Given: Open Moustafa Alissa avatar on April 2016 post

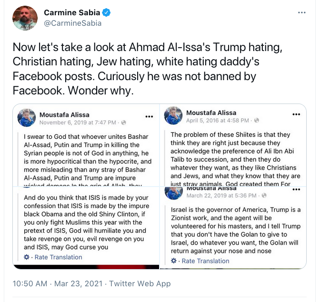Looking at the screenshot, I should pos(173,116).
